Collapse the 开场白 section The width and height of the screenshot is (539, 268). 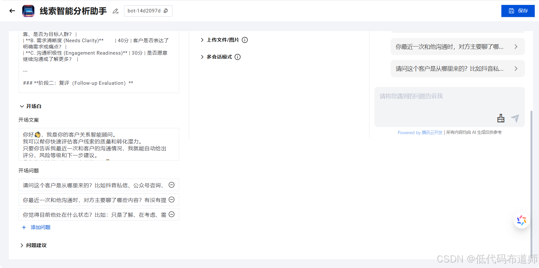(22, 106)
